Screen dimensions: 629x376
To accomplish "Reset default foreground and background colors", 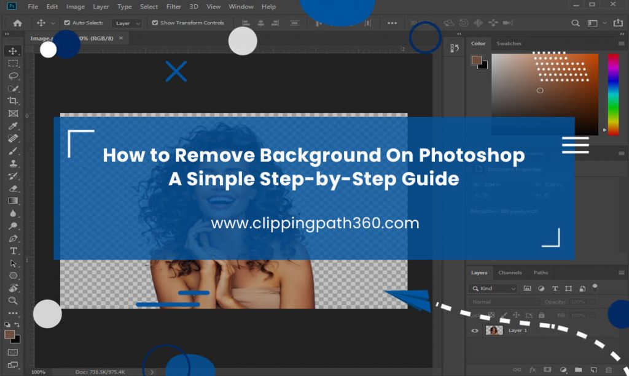I will point(7,324).
